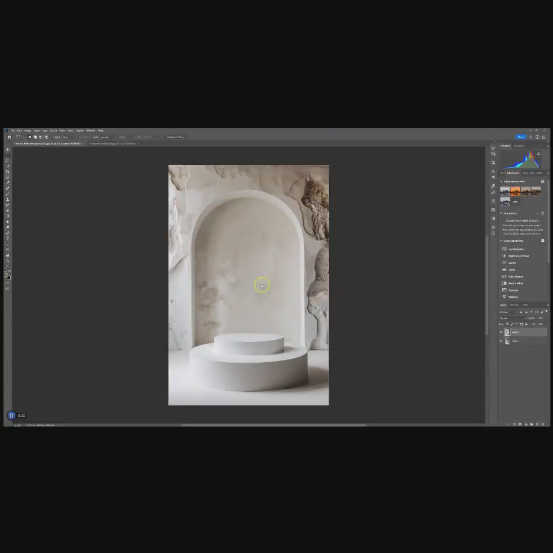553x553 pixels.
Task: Open the Filter menu
Action: pos(62,130)
